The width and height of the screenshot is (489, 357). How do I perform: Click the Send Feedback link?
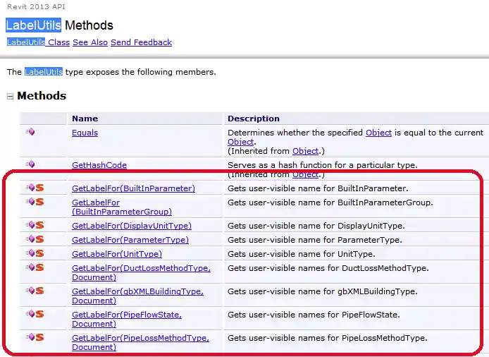coord(141,42)
